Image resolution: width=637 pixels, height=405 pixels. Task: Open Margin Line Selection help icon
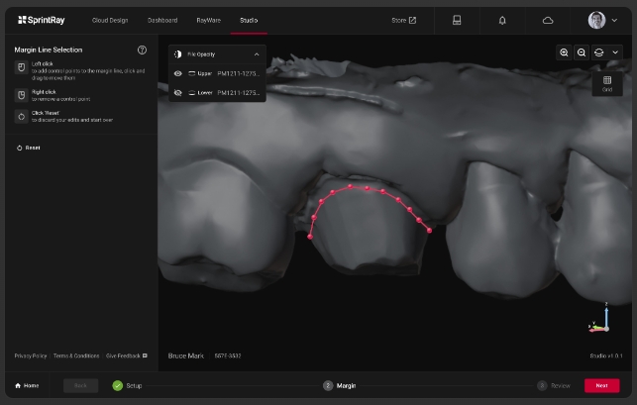click(x=142, y=50)
